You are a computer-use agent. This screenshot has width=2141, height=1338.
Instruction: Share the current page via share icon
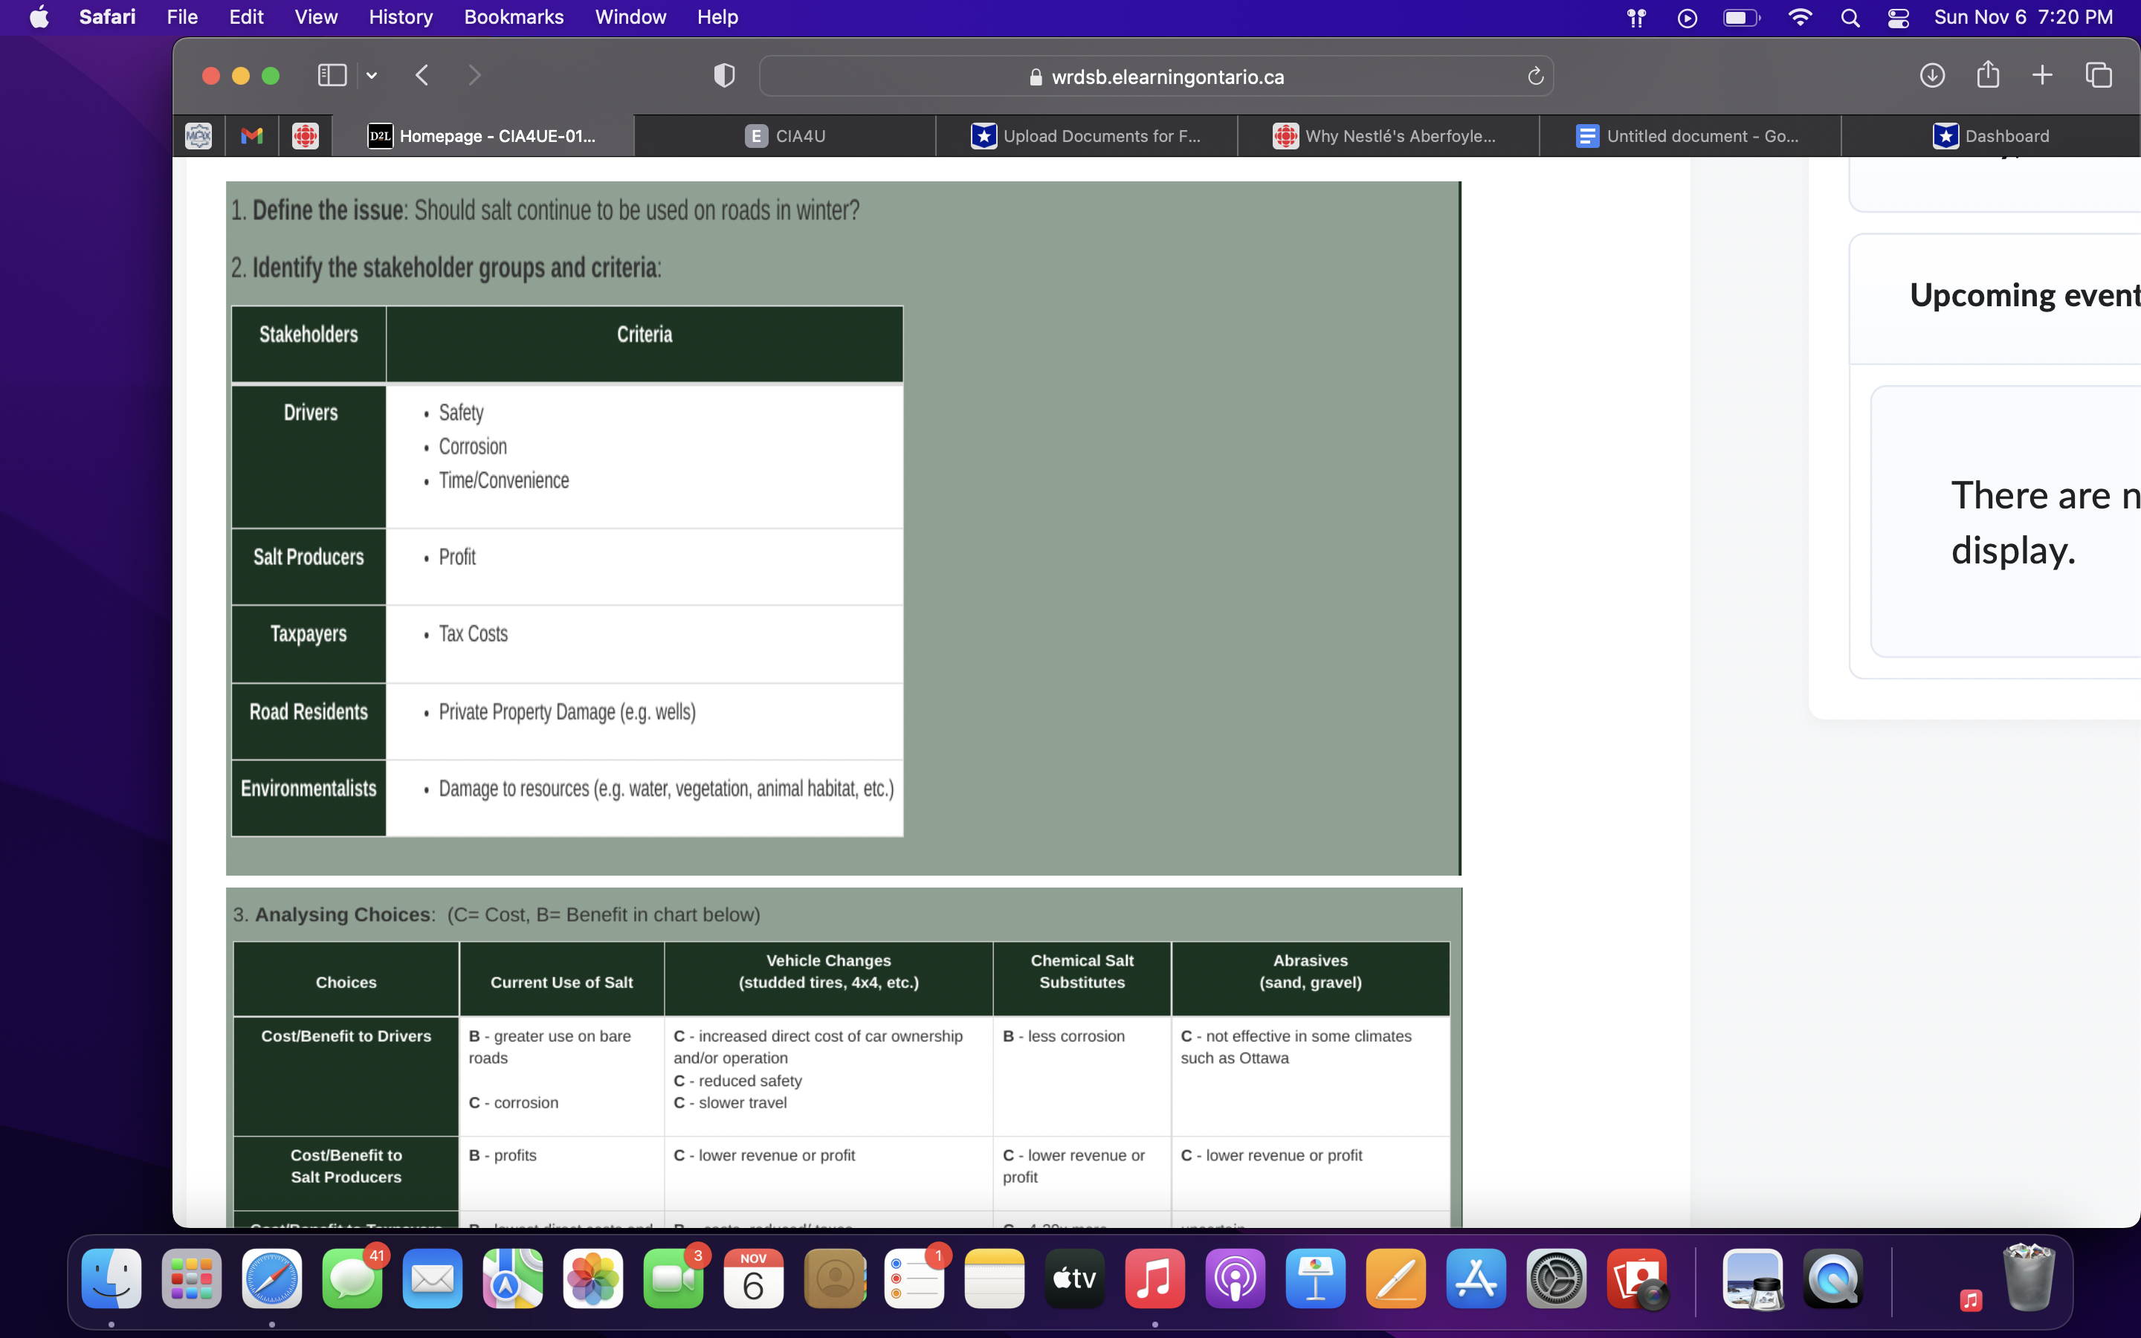pos(1988,75)
